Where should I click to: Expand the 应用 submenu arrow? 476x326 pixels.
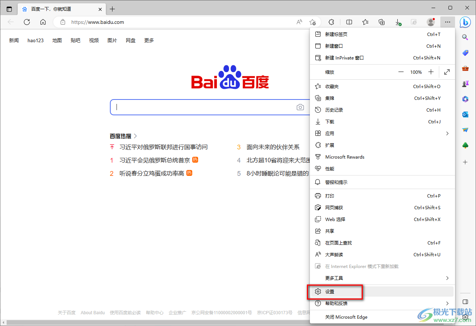click(x=447, y=133)
